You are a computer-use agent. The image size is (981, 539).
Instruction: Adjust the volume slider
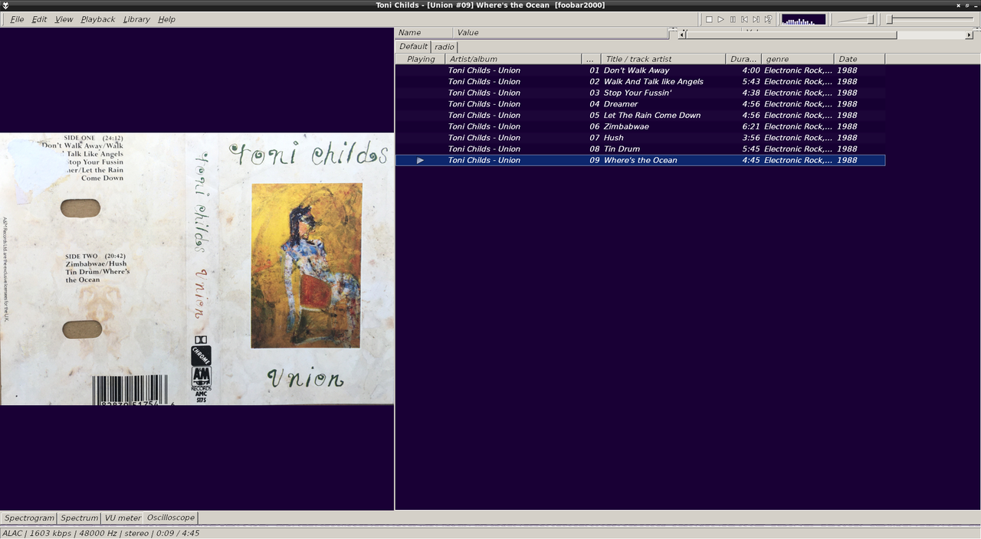(855, 19)
